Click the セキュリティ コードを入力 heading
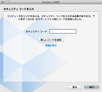Viewport: 102px width, 92px height. click(19, 9)
